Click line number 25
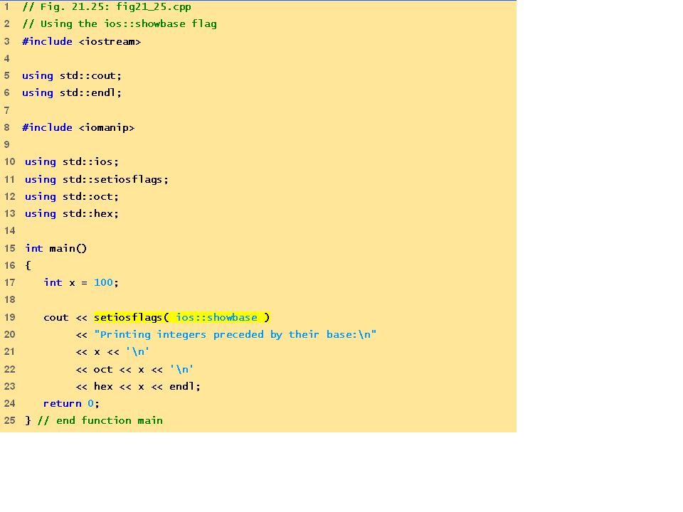683x512 pixels. (9, 420)
